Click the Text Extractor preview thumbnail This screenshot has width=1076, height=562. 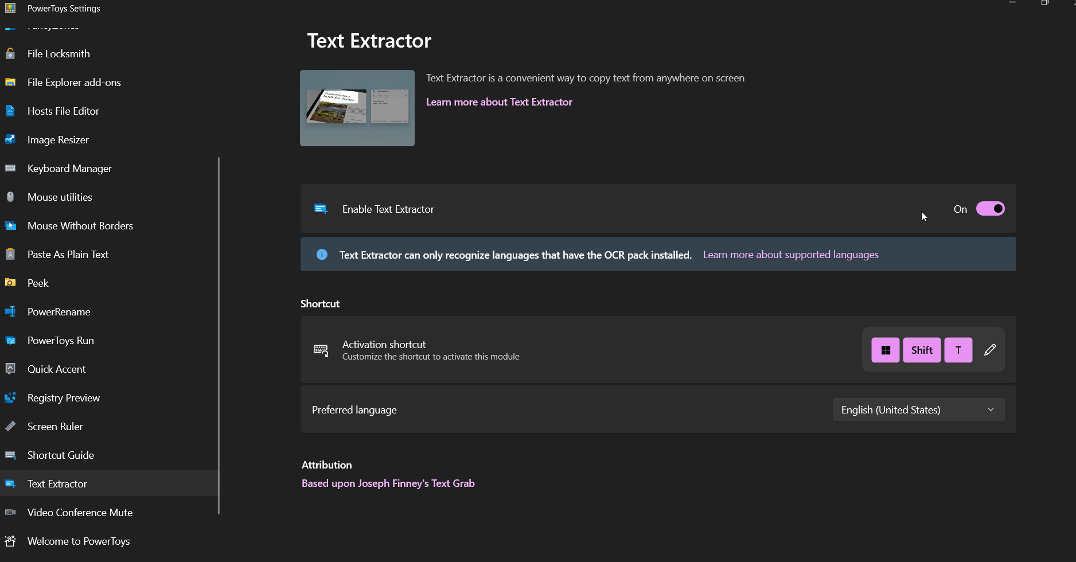[x=357, y=108]
